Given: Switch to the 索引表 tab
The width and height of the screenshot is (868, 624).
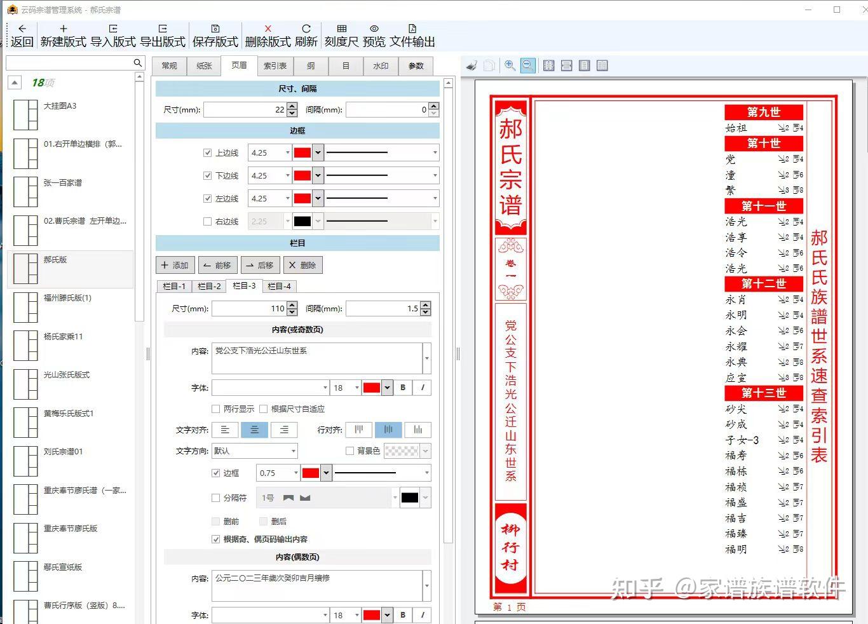Looking at the screenshot, I should pyautogui.click(x=275, y=66).
